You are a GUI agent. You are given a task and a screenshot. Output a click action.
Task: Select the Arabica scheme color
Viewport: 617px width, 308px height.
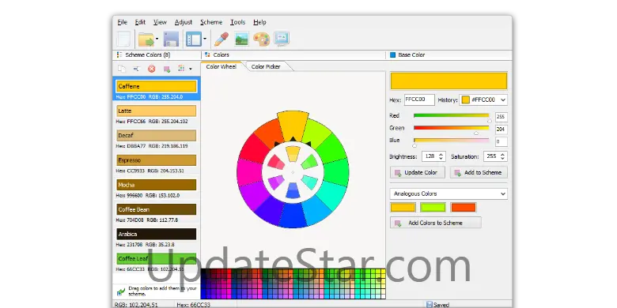click(156, 238)
